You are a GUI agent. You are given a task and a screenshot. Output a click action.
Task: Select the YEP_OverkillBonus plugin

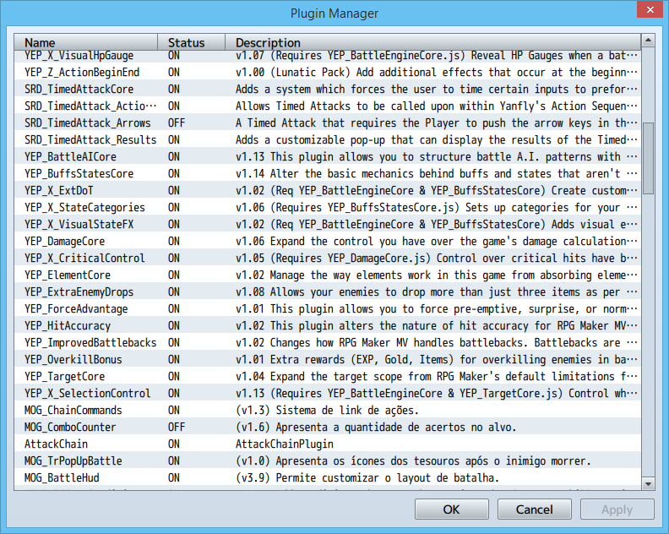(327, 359)
